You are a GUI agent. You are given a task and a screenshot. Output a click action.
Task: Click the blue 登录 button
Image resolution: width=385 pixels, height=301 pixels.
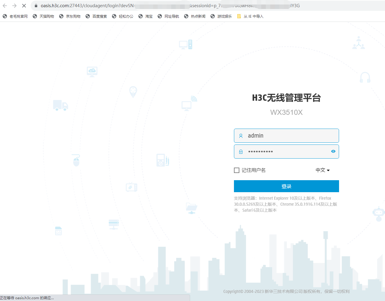pos(286,186)
